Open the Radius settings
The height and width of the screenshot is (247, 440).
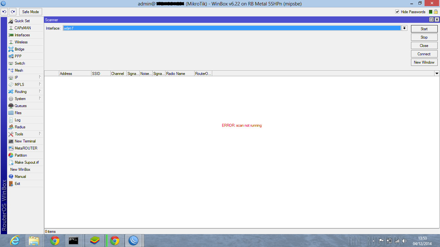tap(25, 127)
